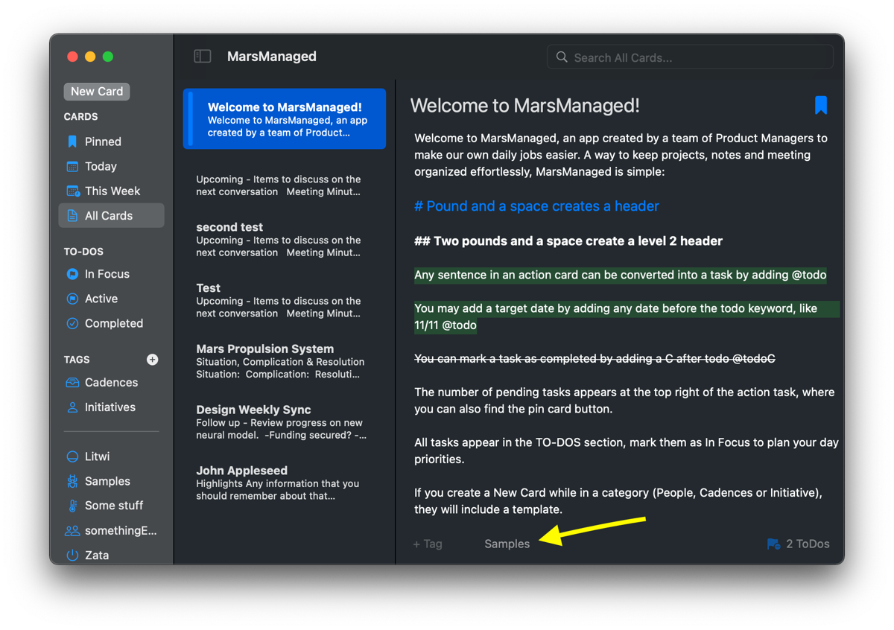Toggle the Active to-dos filter
Image resolution: width=894 pixels, height=630 pixels.
click(72, 299)
